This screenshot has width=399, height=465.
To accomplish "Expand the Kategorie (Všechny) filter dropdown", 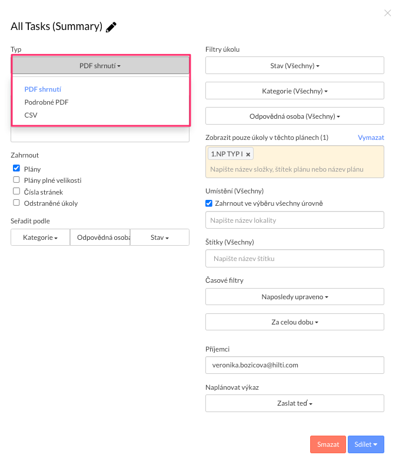I will (x=294, y=91).
